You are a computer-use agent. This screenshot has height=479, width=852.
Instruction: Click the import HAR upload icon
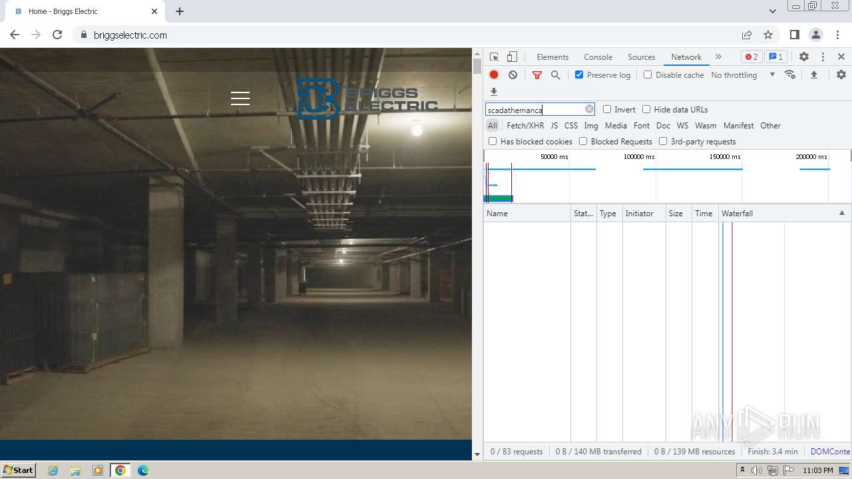pyautogui.click(x=813, y=75)
